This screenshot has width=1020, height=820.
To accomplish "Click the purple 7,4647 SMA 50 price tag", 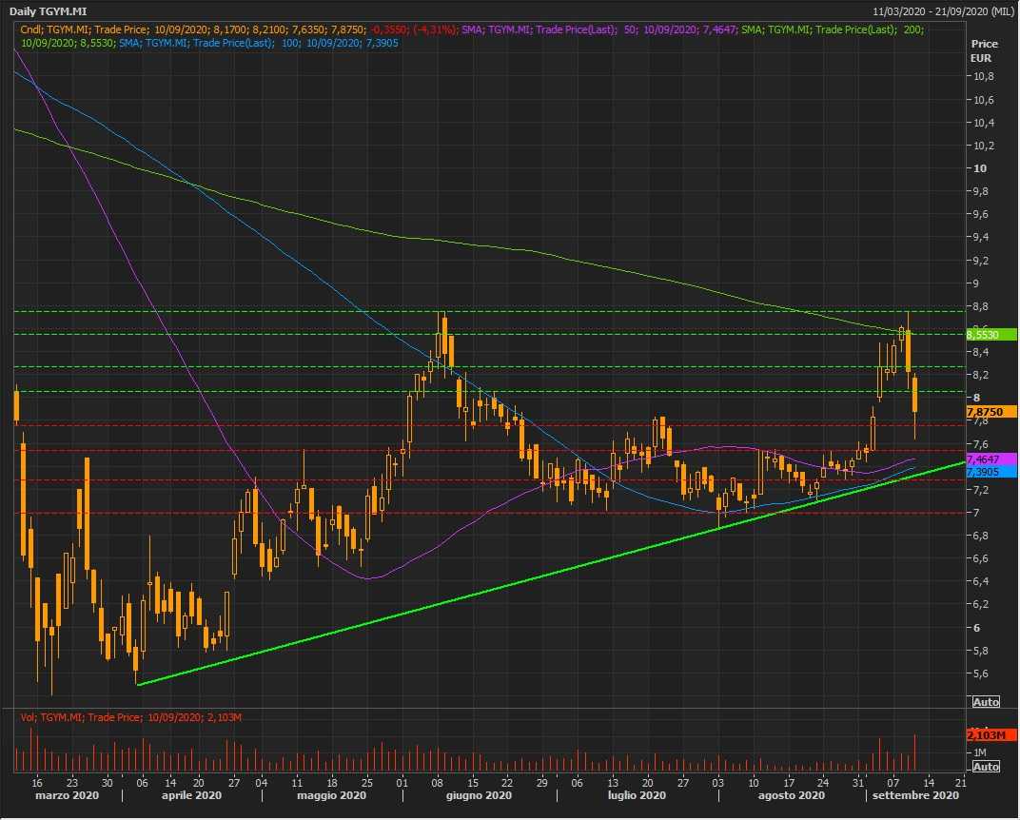I will (x=990, y=459).
